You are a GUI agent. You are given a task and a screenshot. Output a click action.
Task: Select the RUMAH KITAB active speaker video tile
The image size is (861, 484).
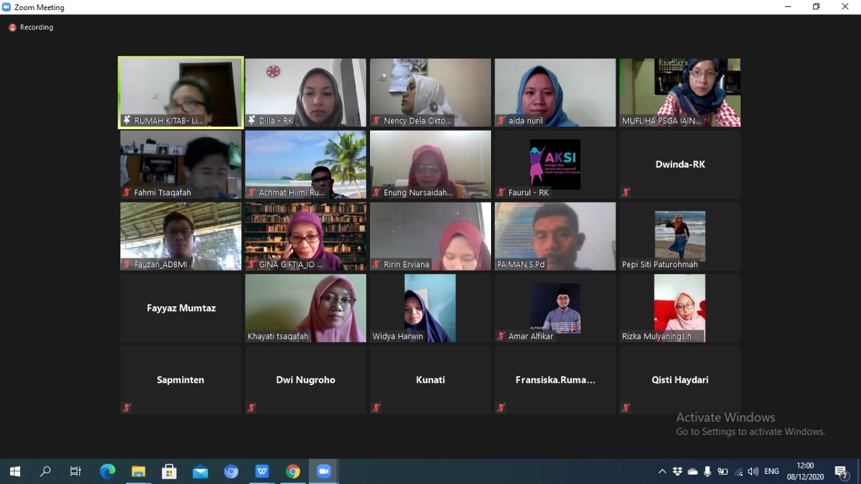pyautogui.click(x=181, y=92)
